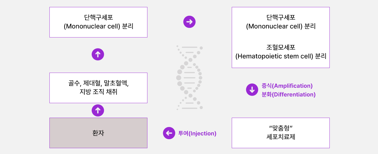Click 지방 조직 채취 text line
Screen dimensions: 378x154
click(x=98, y=92)
